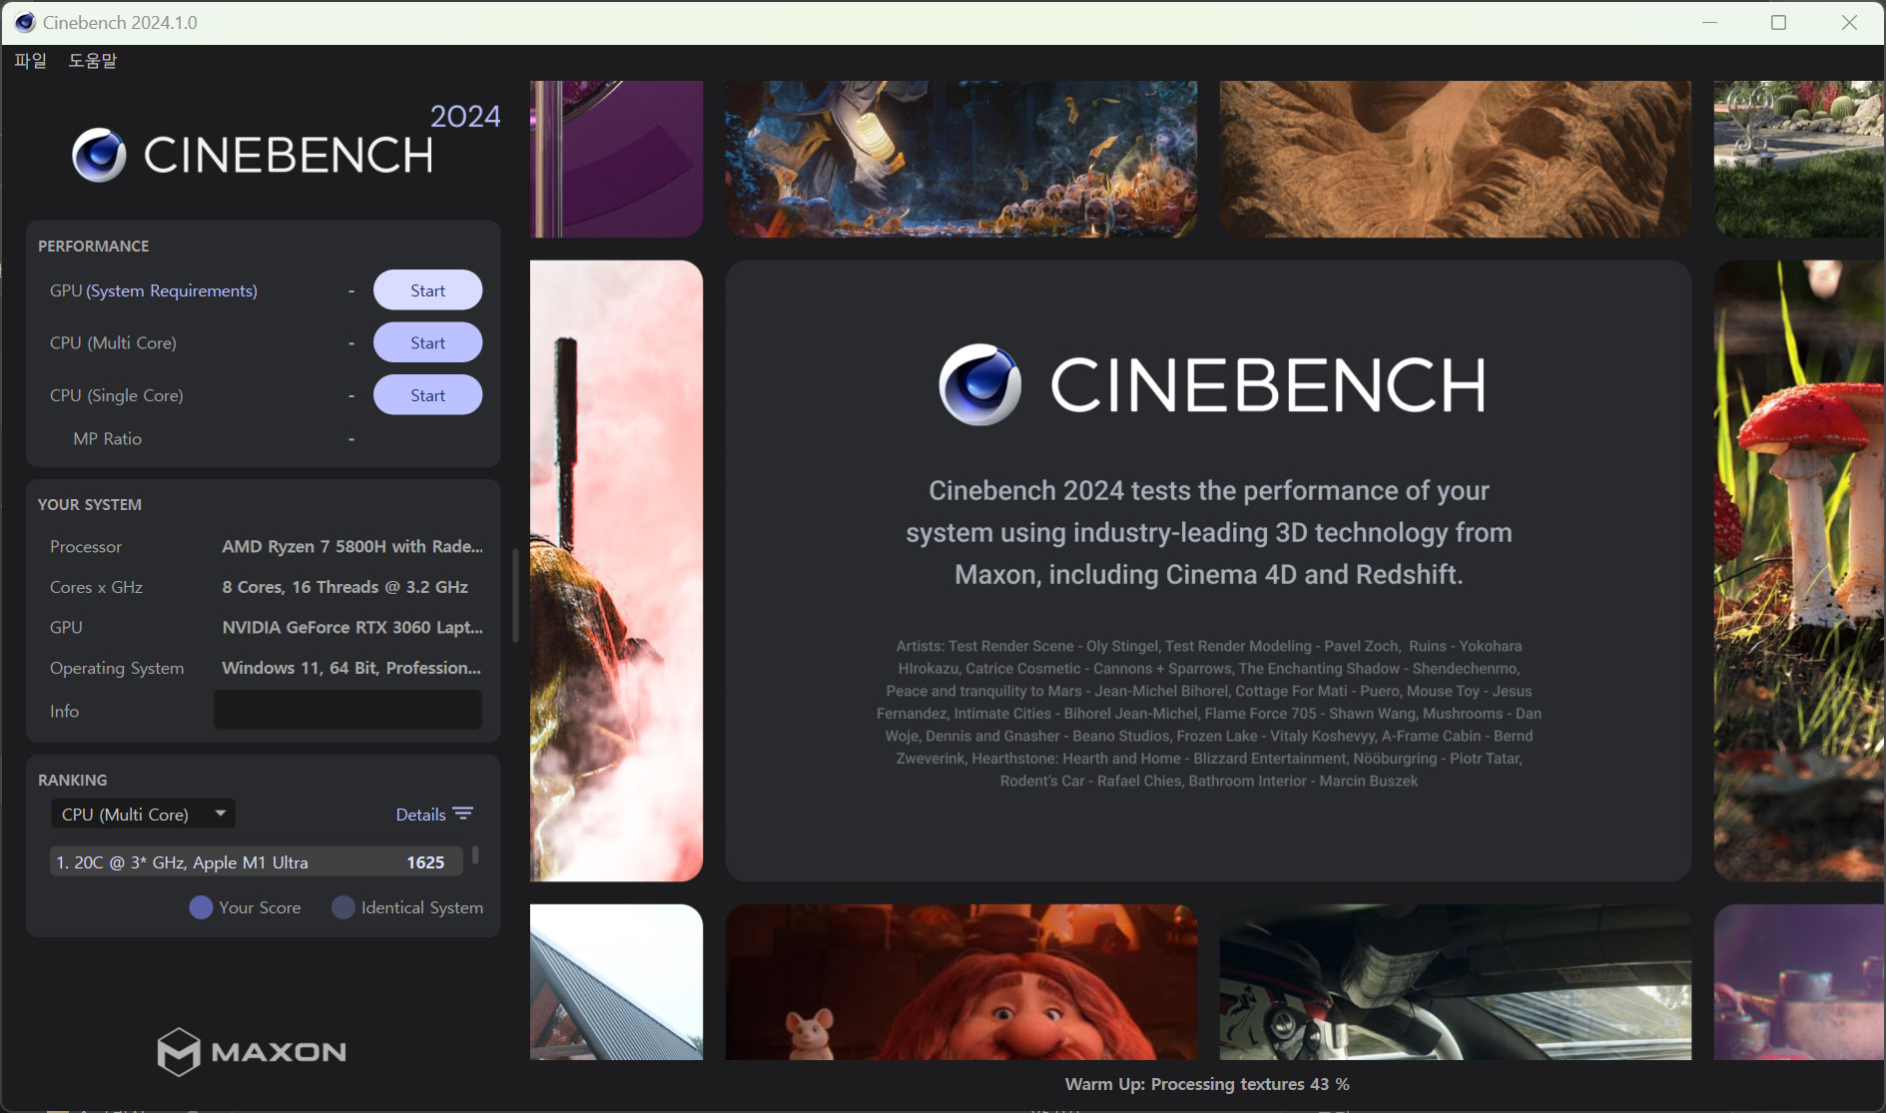Open the 도움말 menu
The image size is (1886, 1113).
pos(93,61)
